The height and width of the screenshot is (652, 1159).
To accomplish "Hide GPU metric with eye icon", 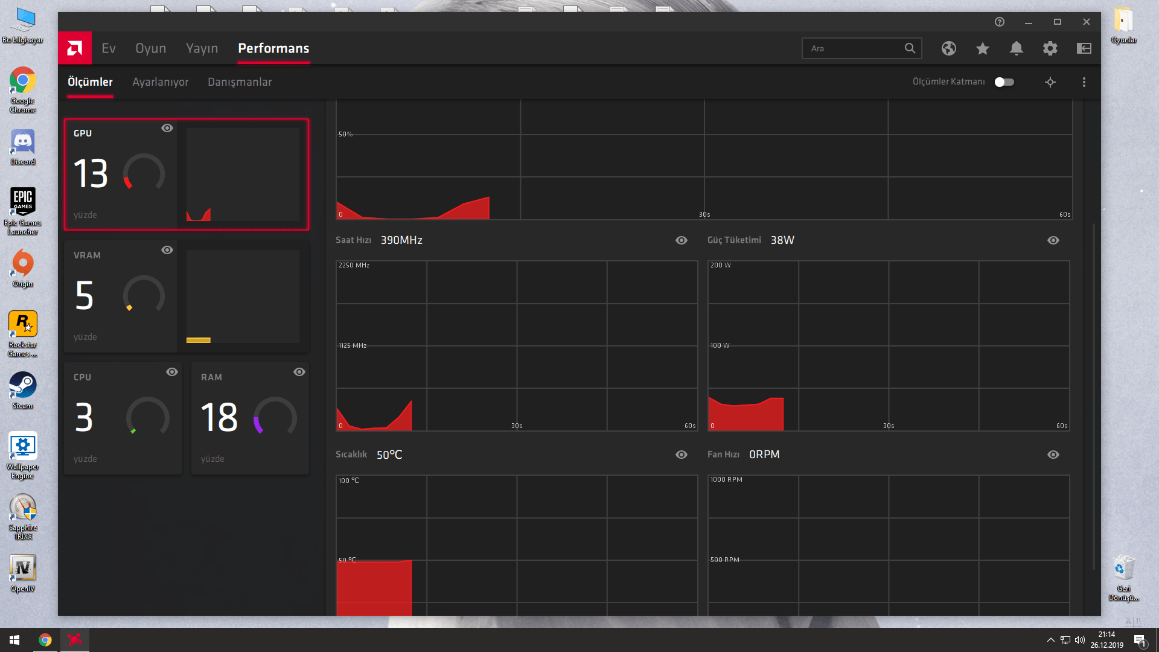I will click(167, 128).
